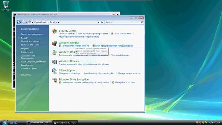The image size is (222, 125).
Task: Click Change security settings link
Action: click(x=69, y=73)
